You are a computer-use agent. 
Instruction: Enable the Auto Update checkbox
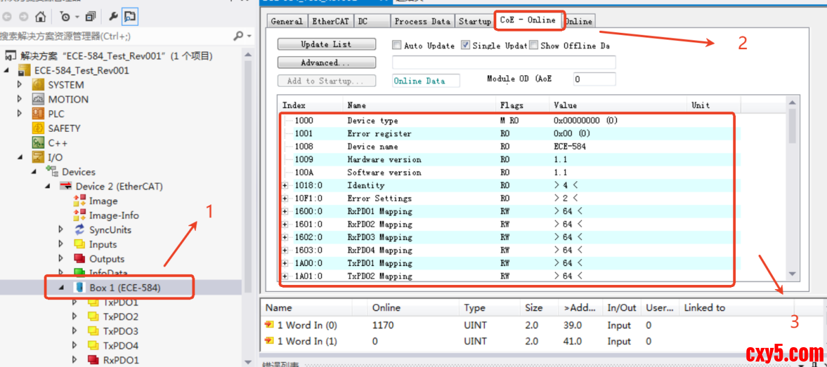point(396,45)
